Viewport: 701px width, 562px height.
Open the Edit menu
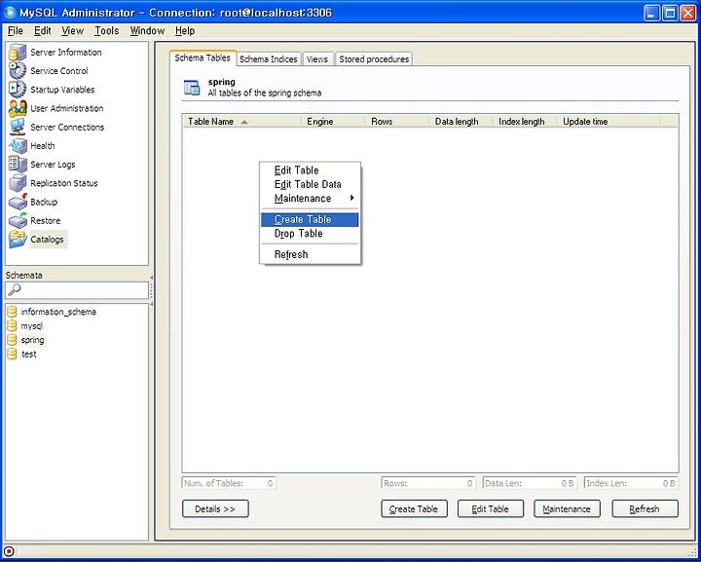[43, 31]
